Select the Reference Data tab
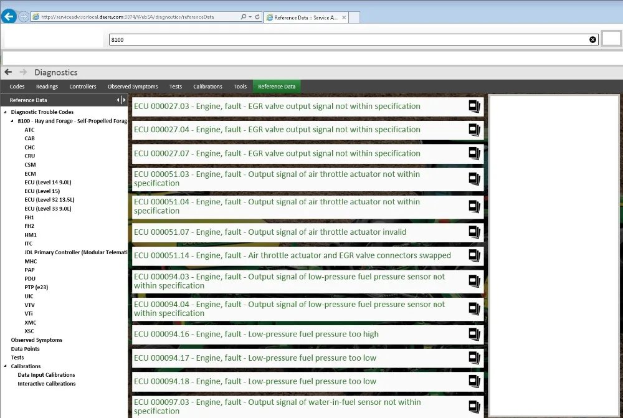Viewport: 623px width, 418px height. point(277,87)
